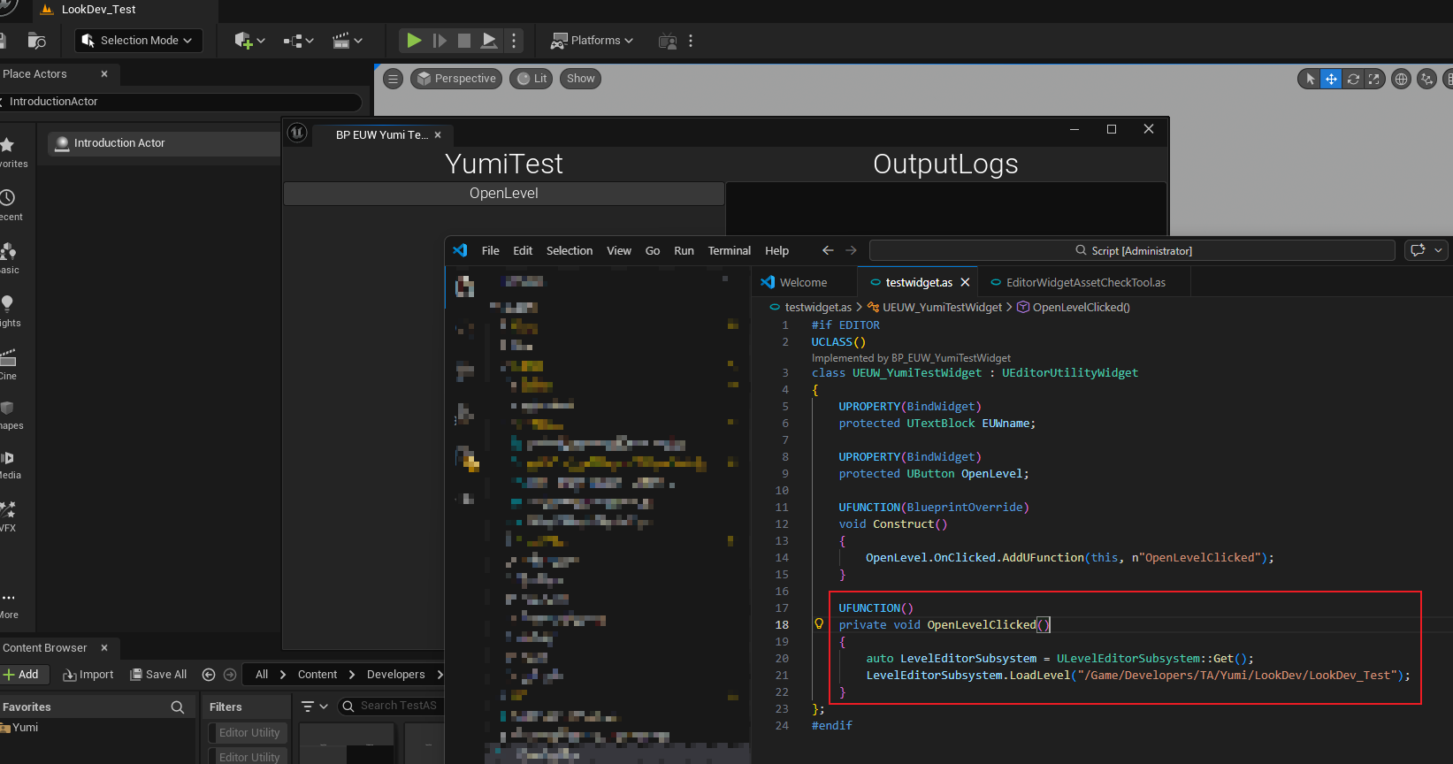Click Import in the Content Browser
This screenshot has width=1453, height=764.
tap(88, 675)
